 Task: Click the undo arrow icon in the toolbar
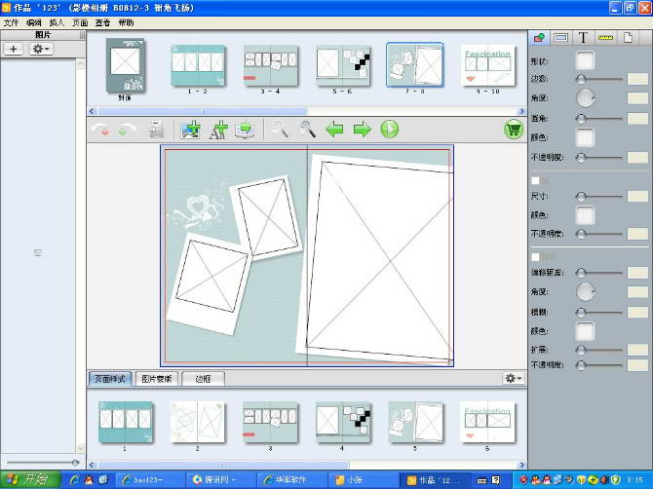[100, 130]
